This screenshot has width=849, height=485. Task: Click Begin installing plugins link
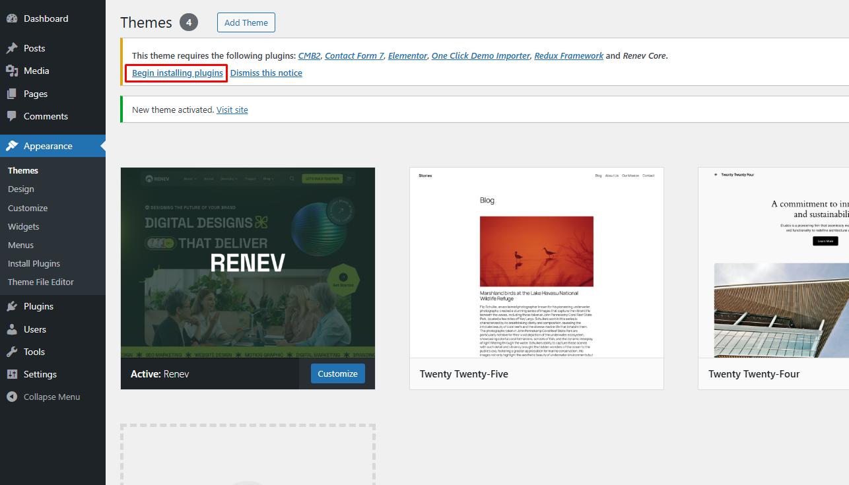(178, 73)
